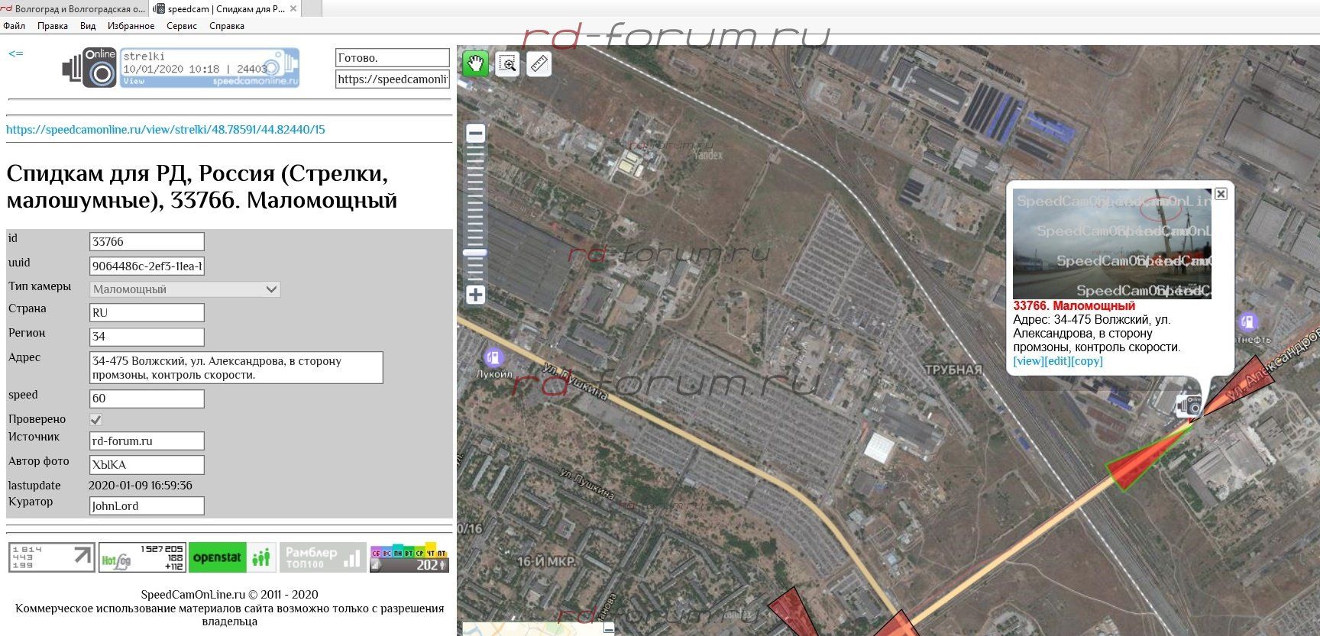Screen dimensions: 1320x636
Task: Click [view] link in camera popup
Action: pyautogui.click(x=1028, y=361)
